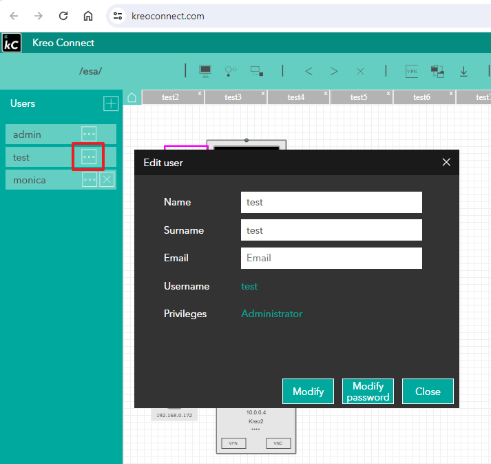Click the Surname input field
This screenshot has width=491, height=464.
tap(331, 230)
